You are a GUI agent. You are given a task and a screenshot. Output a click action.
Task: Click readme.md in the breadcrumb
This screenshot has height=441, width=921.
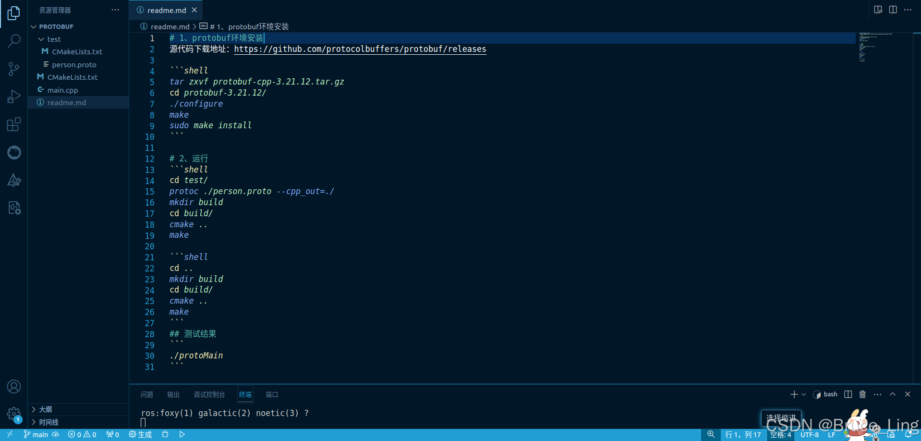(x=170, y=26)
